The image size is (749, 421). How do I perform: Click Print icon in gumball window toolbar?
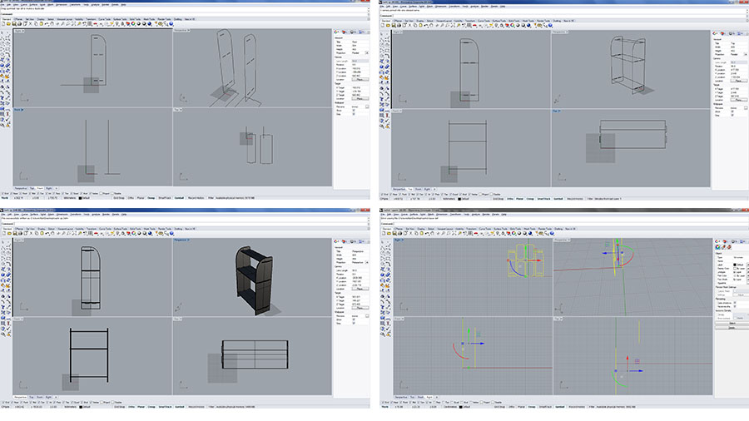tap(399, 234)
